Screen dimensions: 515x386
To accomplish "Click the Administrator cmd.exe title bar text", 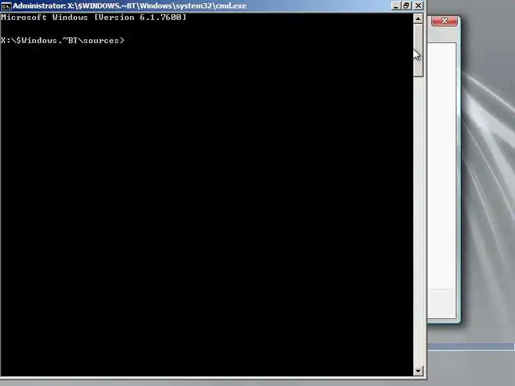I will pyautogui.click(x=130, y=6).
